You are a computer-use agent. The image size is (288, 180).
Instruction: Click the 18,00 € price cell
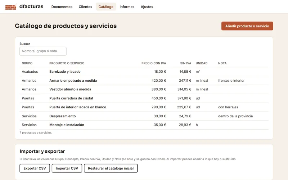click(x=160, y=72)
